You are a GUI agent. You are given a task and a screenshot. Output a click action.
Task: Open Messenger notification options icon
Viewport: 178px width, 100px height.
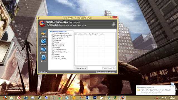click(171, 87)
